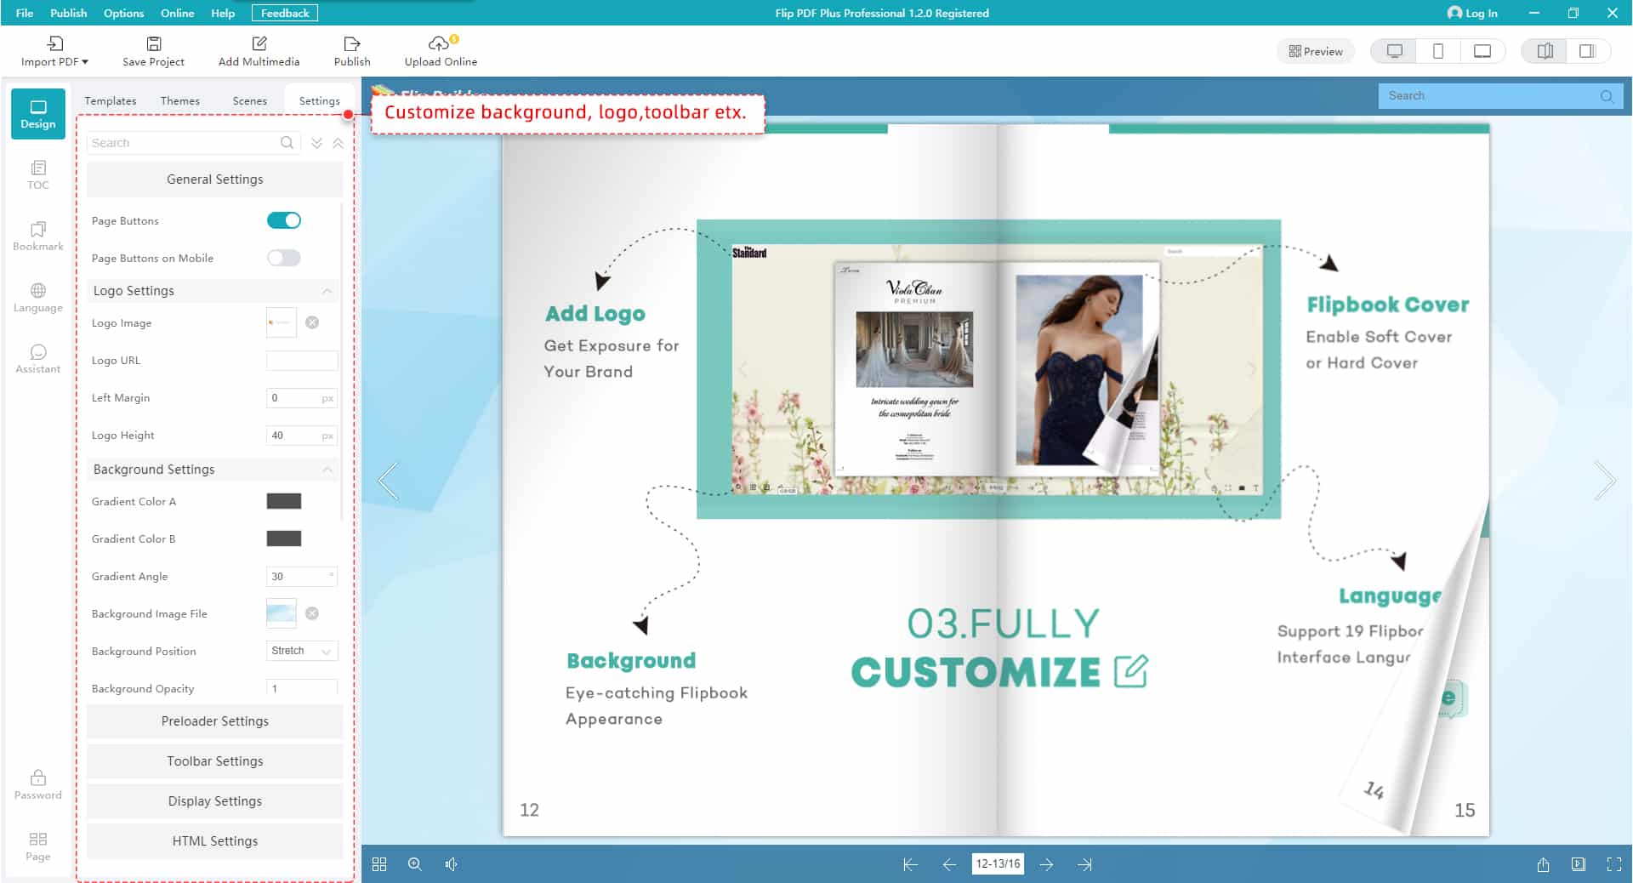Viewport: 1633px width, 883px height.
Task: Open Toolbar Settings
Action: point(214,761)
